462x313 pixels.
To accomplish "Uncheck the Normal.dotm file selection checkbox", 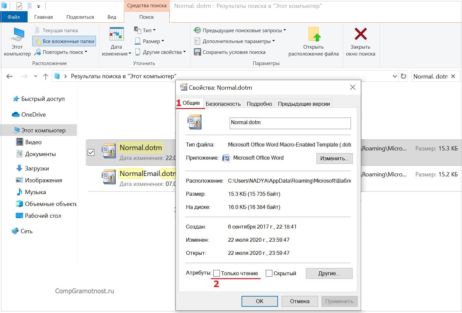I will pos(91,152).
